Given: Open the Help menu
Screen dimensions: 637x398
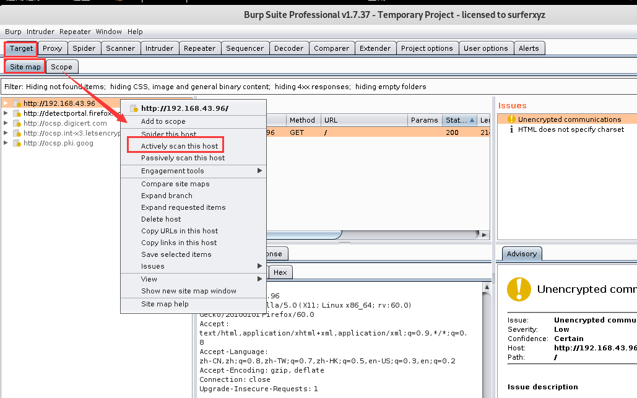Looking at the screenshot, I should pyautogui.click(x=135, y=32).
